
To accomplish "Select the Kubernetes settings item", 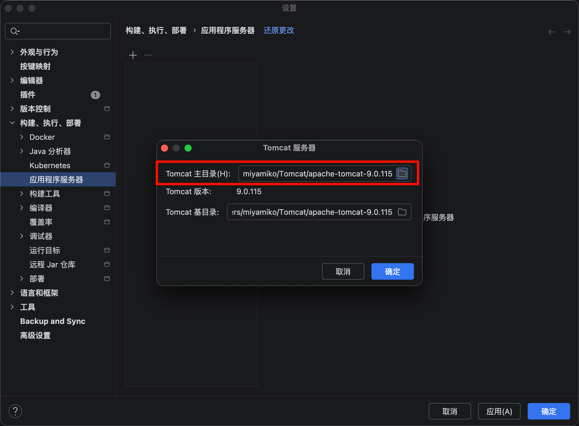I will [50, 165].
